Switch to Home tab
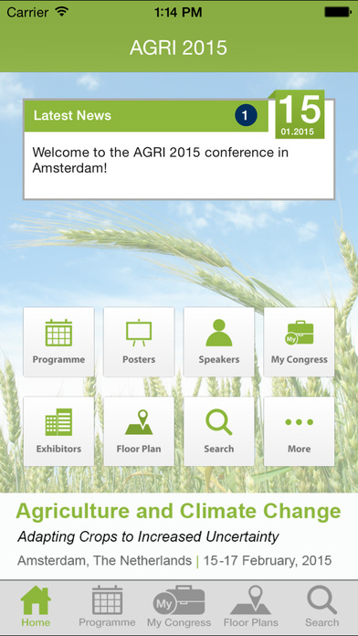The width and height of the screenshot is (358, 636). point(36,607)
